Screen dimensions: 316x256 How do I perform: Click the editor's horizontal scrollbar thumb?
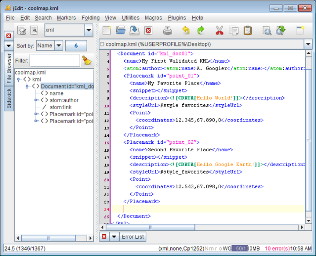pos(150,227)
